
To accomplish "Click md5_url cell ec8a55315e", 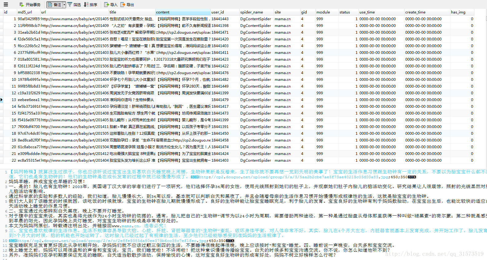I will pyautogui.click(x=29, y=160).
